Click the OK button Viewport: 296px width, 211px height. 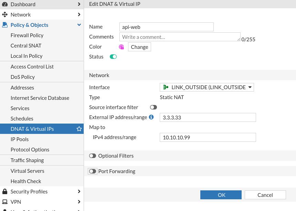coord(221,195)
